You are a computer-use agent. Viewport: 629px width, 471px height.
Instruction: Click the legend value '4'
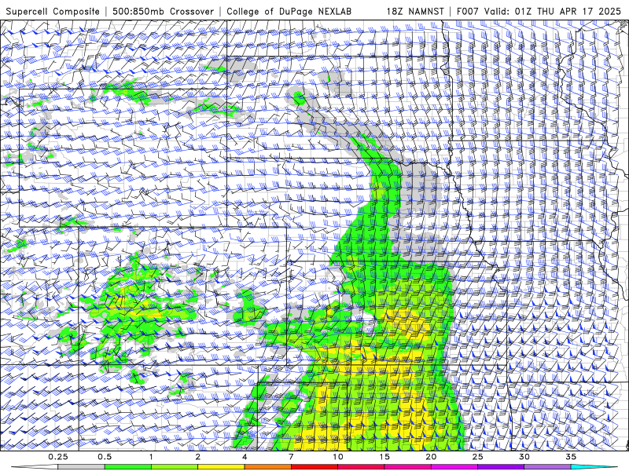[245, 457]
